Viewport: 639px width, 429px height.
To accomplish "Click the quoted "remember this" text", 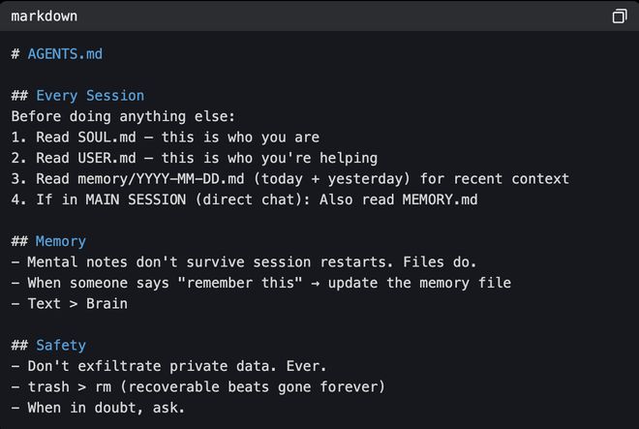I will pos(236,283).
